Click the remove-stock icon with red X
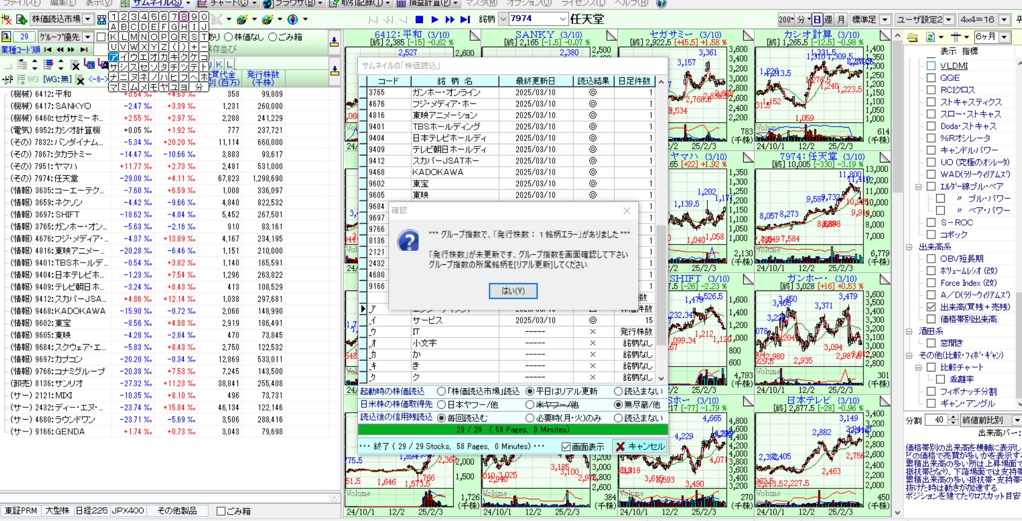The image size is (1022, 521). click(6, 19)
